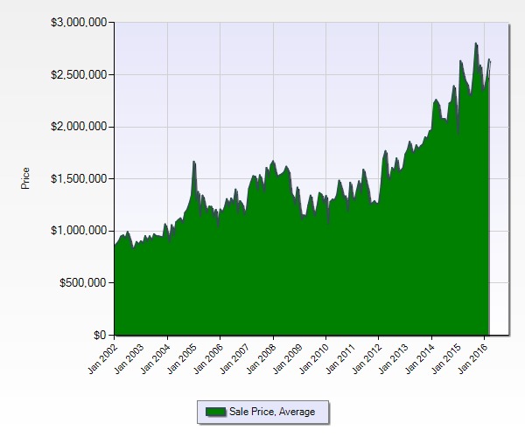Click the Jan 2005 axis label
The height and width of the screenshot is (437, 525).
coord(182,358)
